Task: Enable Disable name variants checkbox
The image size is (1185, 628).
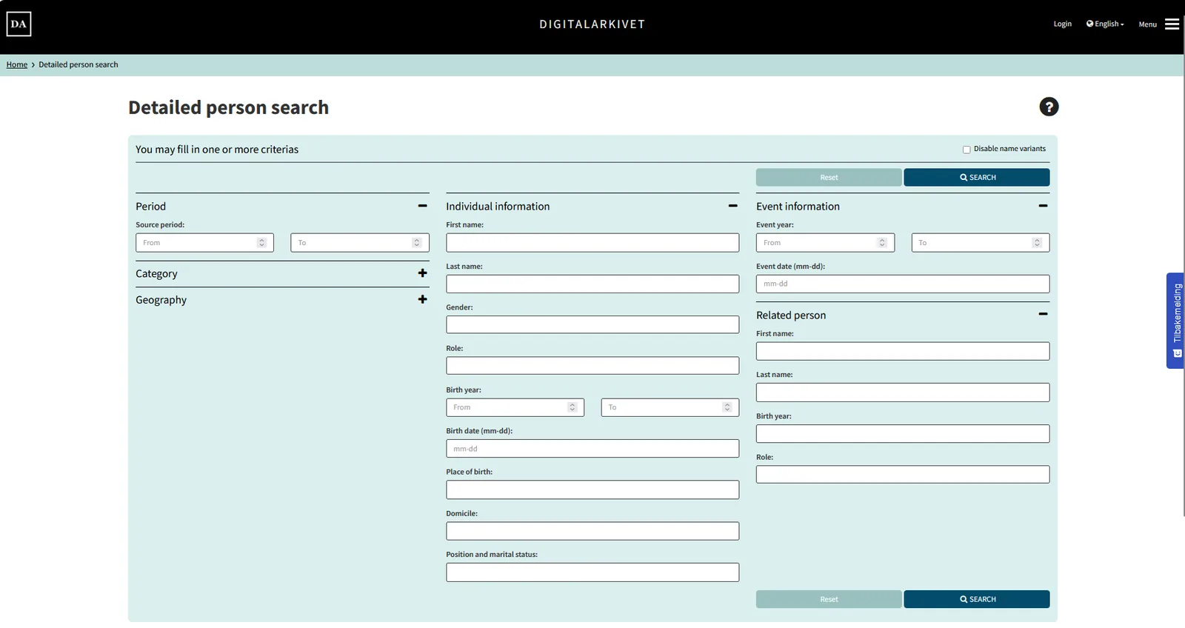Action: point(967,150)
